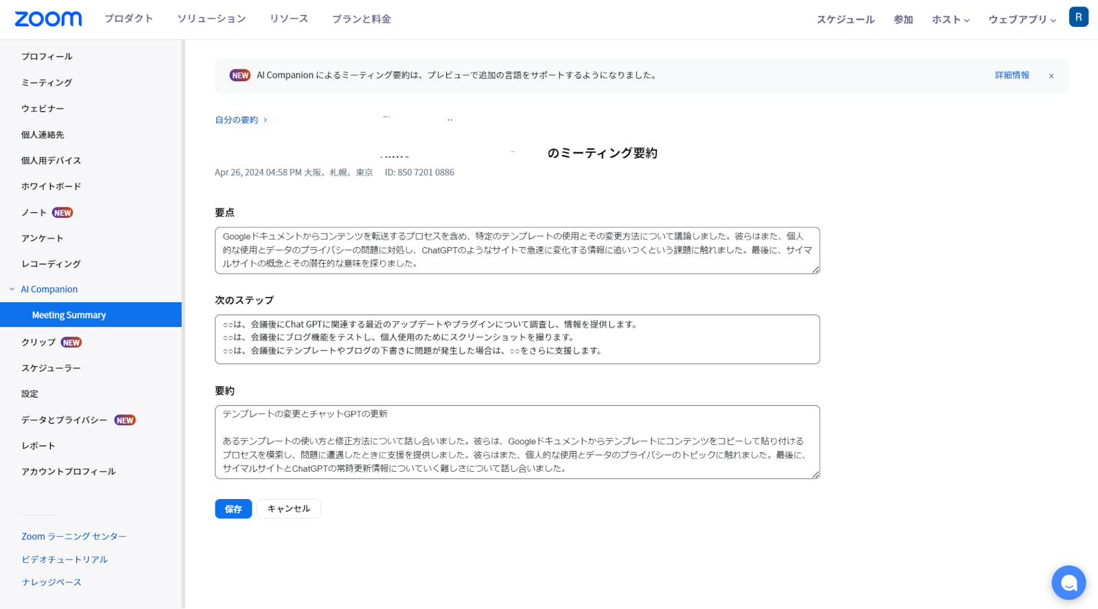Go back via 自分の要約 breadcrumb
Viewport: 1098px width, 609px height.
pos(237,120)
